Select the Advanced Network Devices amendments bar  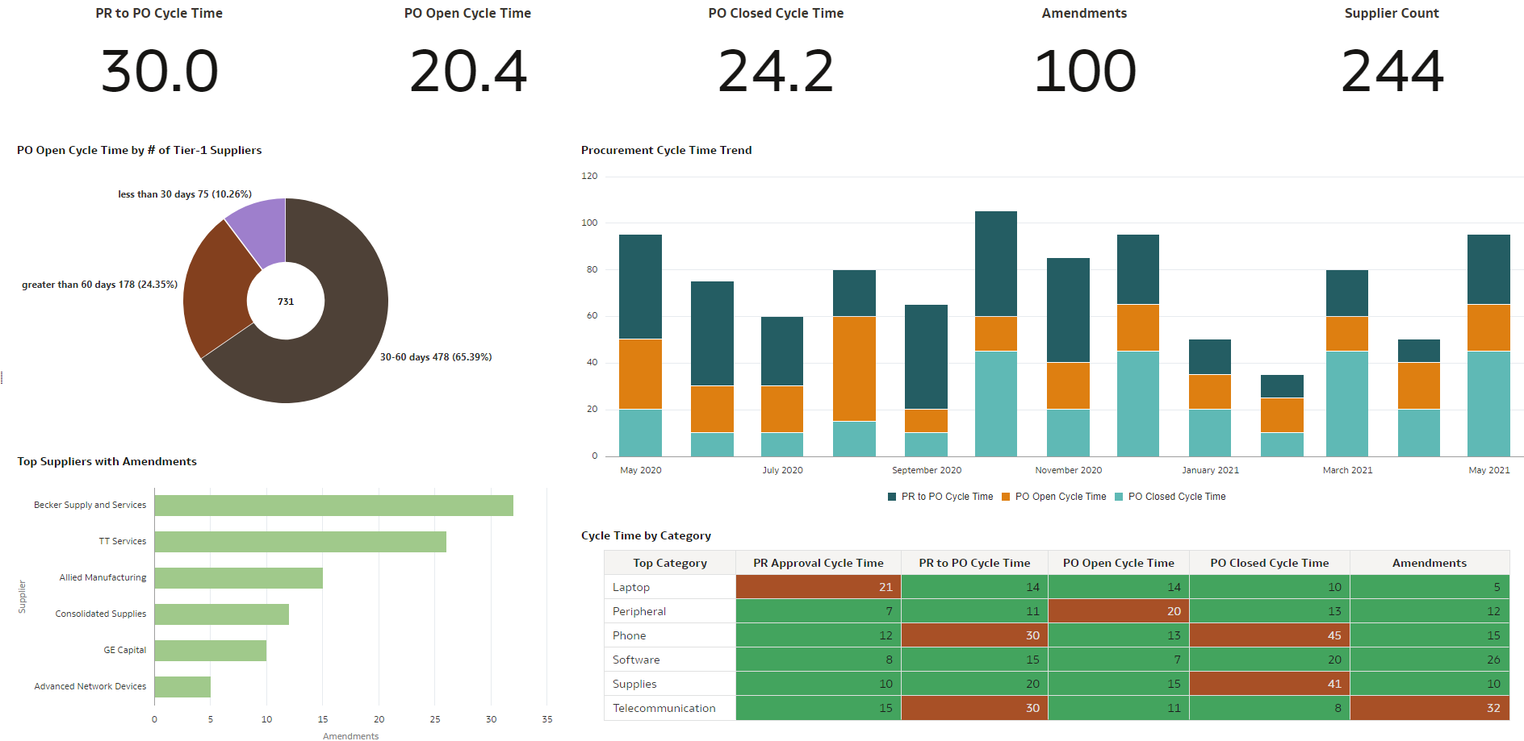click(182, 687)
